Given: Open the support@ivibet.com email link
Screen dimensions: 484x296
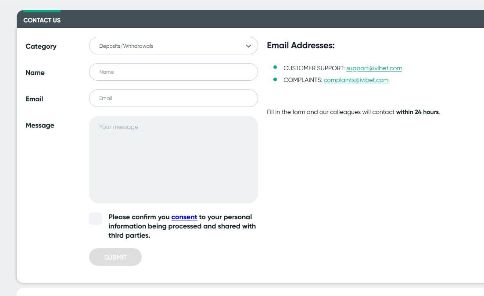Looking at the screenshot, I should pos(374,68).
